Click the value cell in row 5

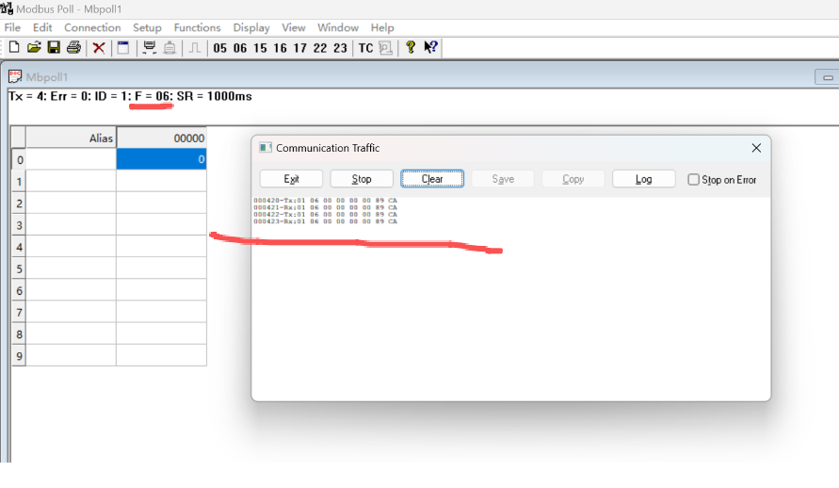161,268
